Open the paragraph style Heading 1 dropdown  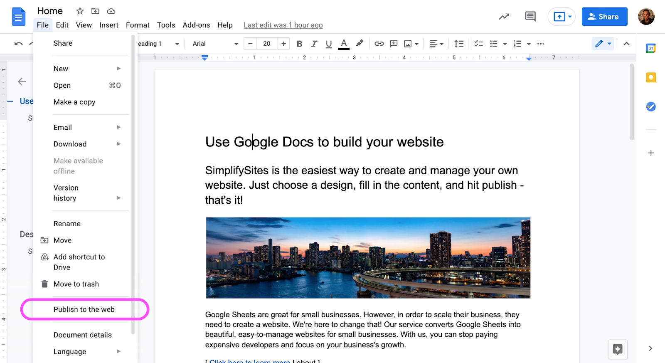click(x=159, y=44)
